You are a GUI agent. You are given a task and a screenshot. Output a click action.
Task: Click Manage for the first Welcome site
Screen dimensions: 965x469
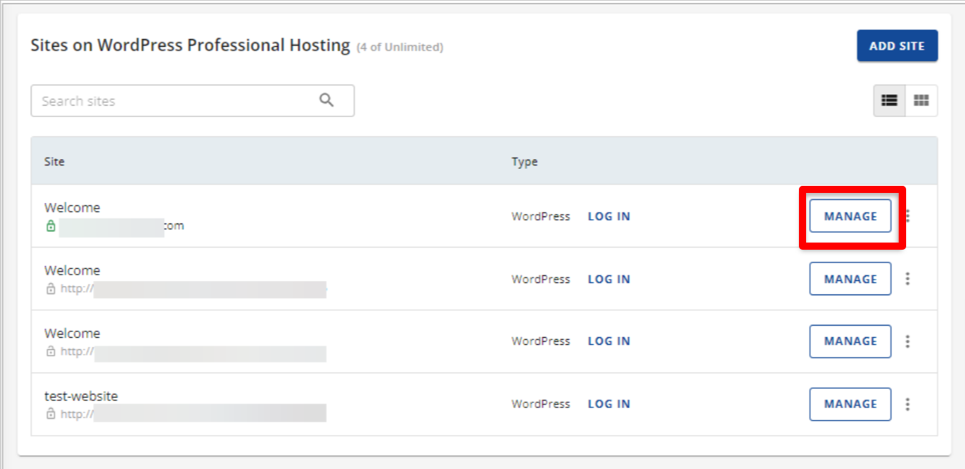850,216
